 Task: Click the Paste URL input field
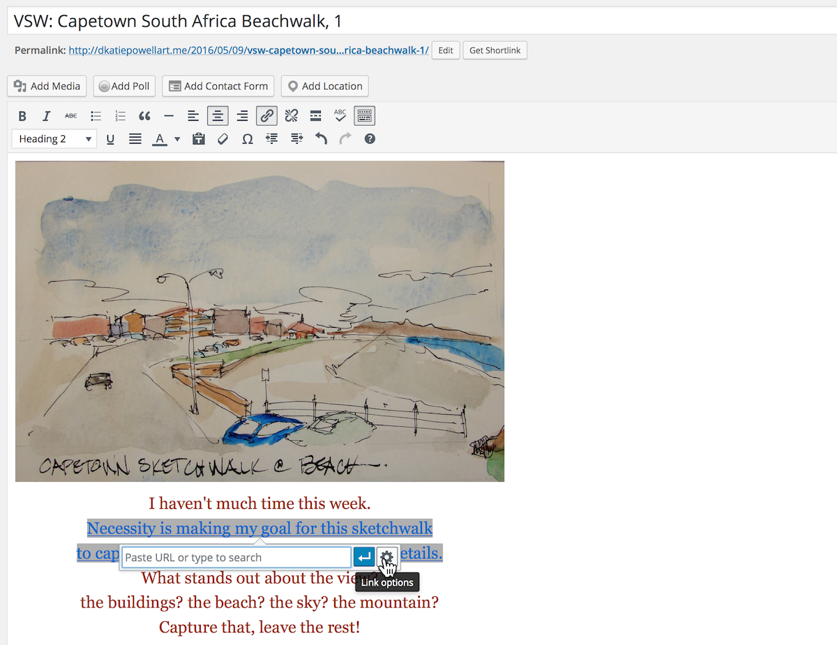[x=236, y=557]
